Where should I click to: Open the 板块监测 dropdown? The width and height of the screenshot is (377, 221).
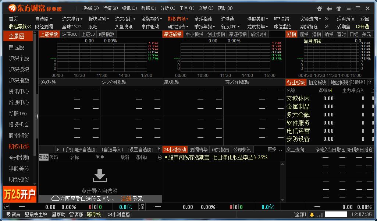99,19
